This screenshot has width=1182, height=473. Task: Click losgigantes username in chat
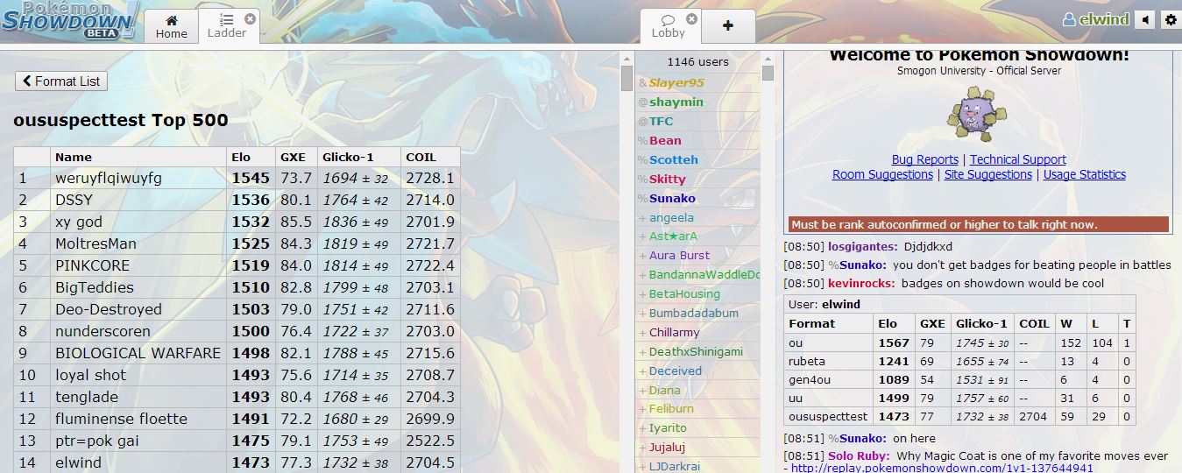click(862, 247)
